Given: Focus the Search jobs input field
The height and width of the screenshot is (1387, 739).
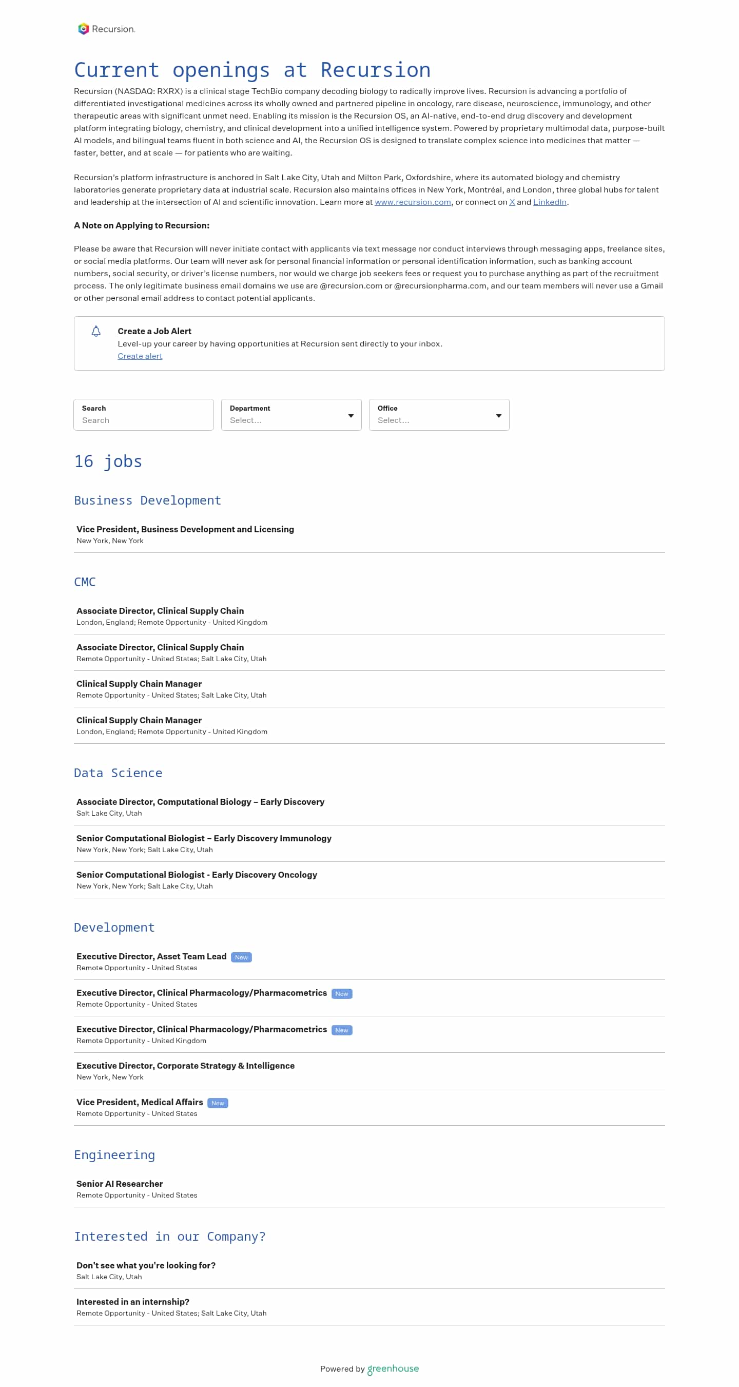Looking at the screenshot, I should click(x=144, y=415).
